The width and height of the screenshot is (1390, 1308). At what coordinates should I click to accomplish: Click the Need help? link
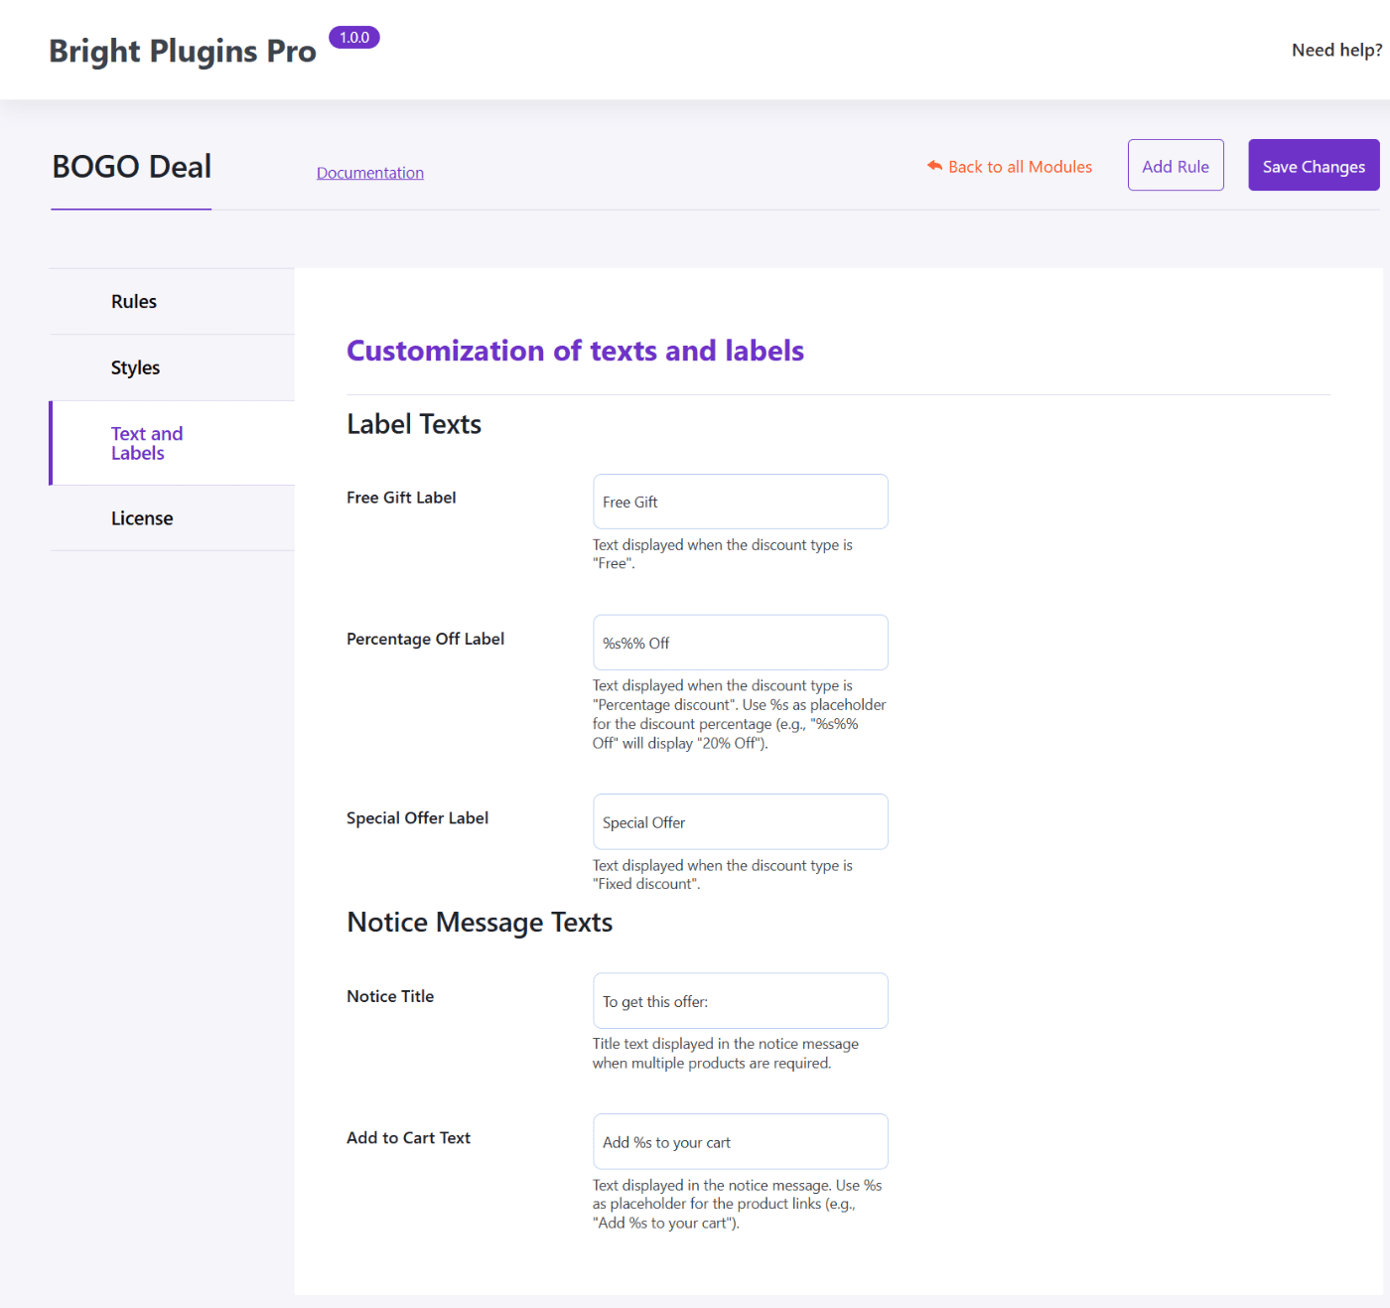[x=1335, y=49]
